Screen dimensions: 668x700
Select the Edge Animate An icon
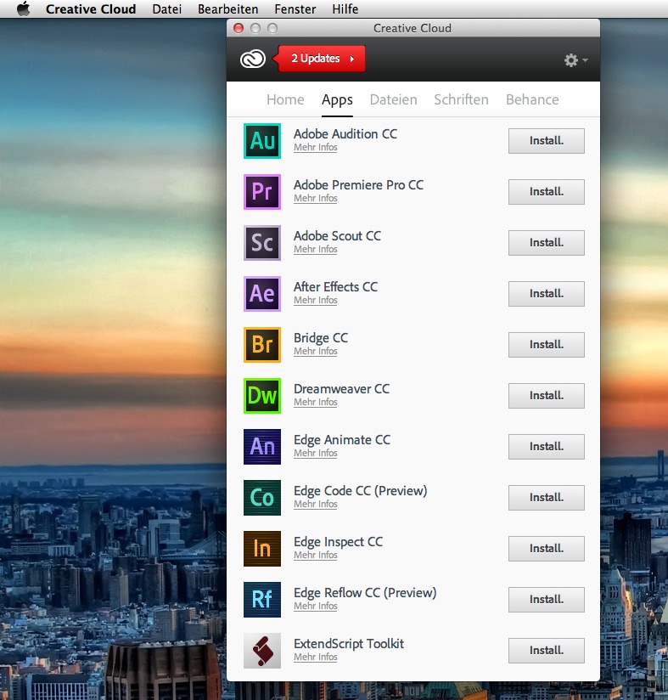(x=261, y=447)
